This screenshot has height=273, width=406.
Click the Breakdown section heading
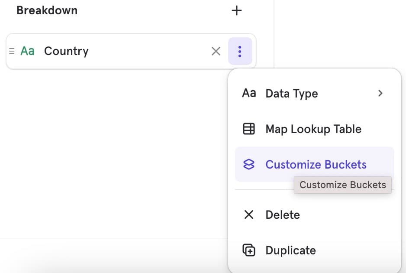coord(47,10)
